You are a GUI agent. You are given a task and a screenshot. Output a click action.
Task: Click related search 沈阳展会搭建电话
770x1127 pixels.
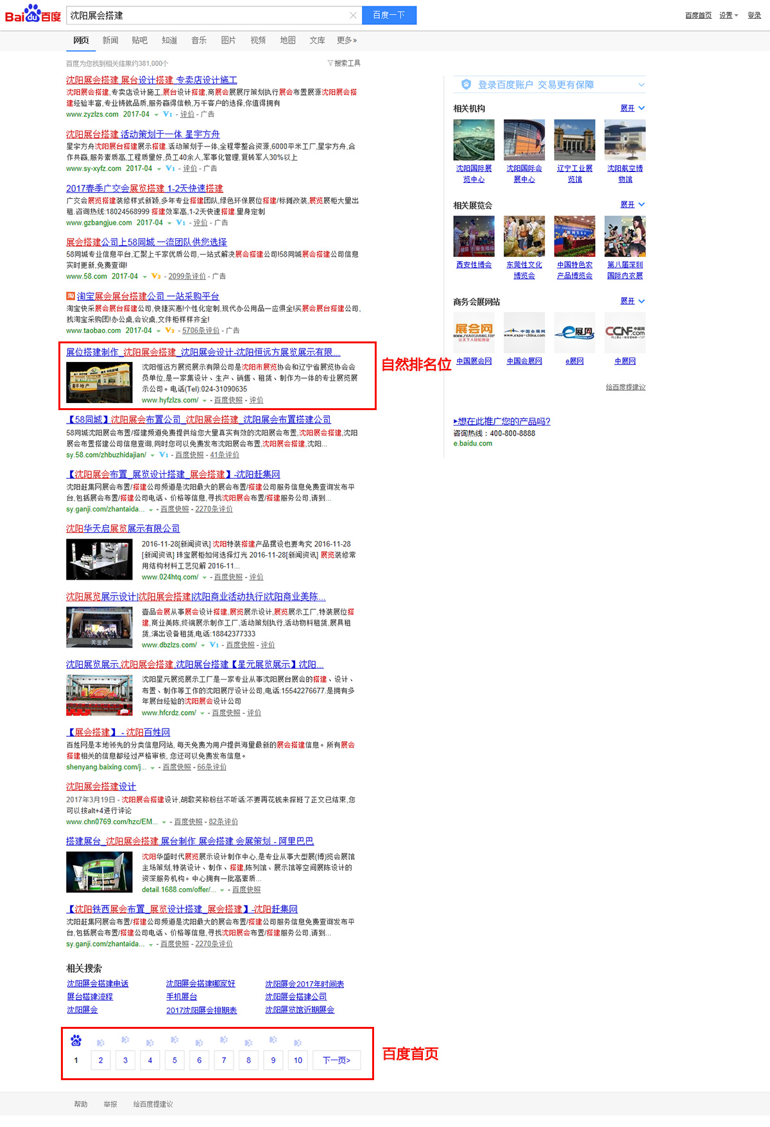pyautogui.click(x=98, y=984)
